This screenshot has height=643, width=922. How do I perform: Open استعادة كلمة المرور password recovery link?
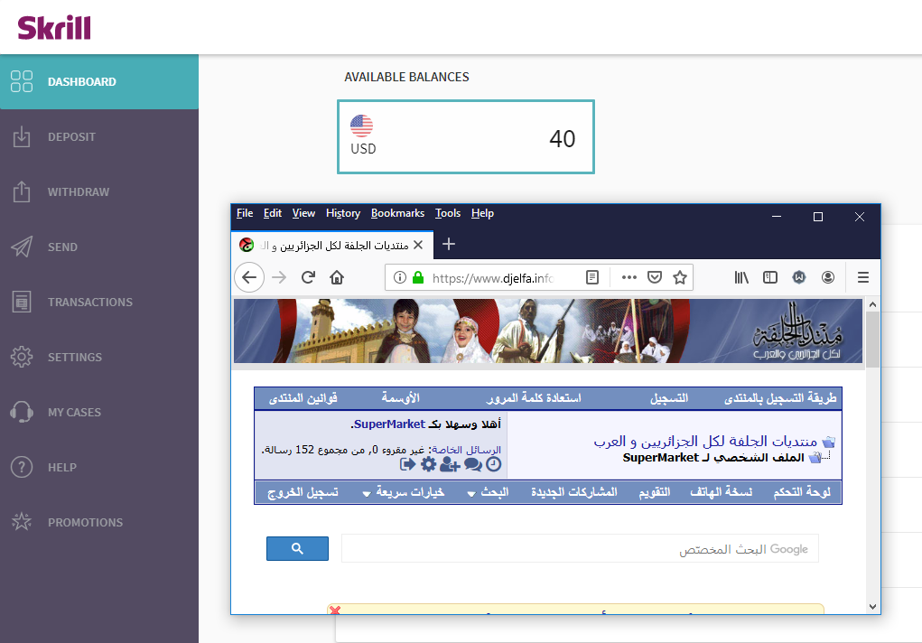coord(534,398)
